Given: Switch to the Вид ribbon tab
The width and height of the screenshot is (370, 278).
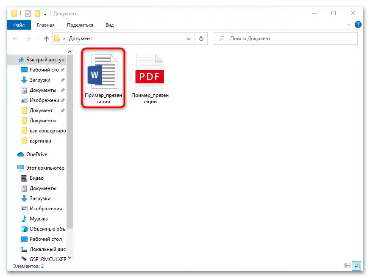Looking at the screenshot, I should tap(109, 25).
